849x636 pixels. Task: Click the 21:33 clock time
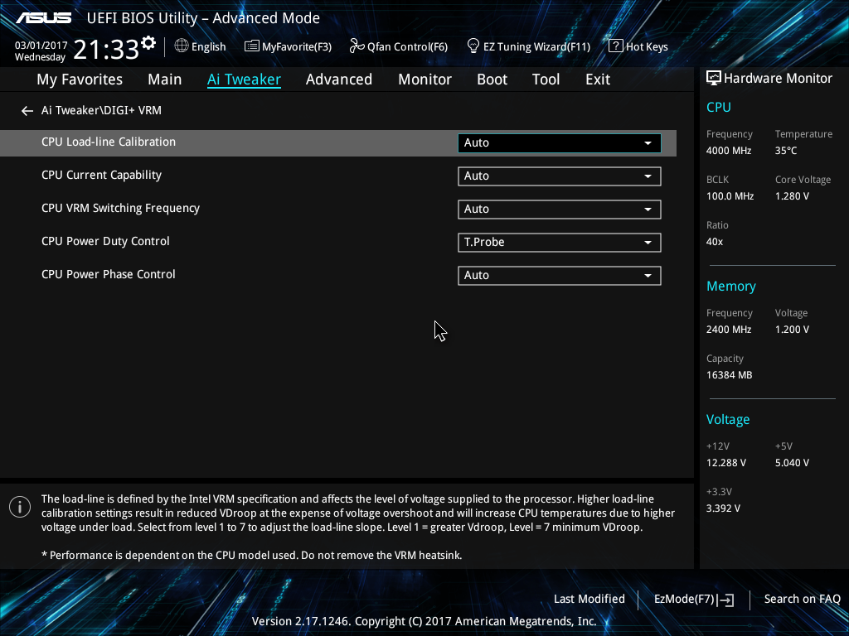pyautogui.click(x=106, y=49)
